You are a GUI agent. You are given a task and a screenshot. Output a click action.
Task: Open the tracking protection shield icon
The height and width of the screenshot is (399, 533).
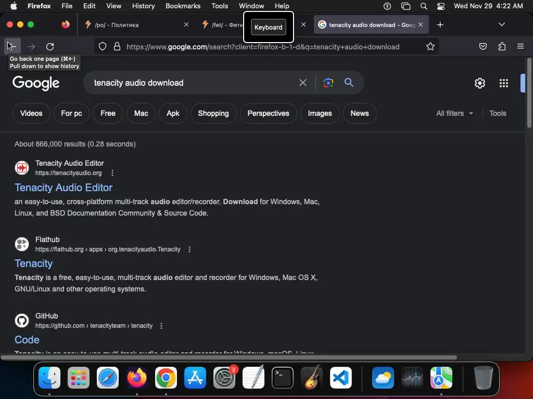(x=103, y=46)
